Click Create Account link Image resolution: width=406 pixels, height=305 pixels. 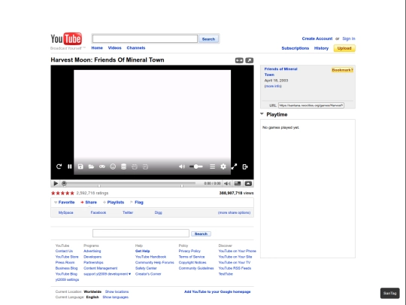click(x=317, y=38)
